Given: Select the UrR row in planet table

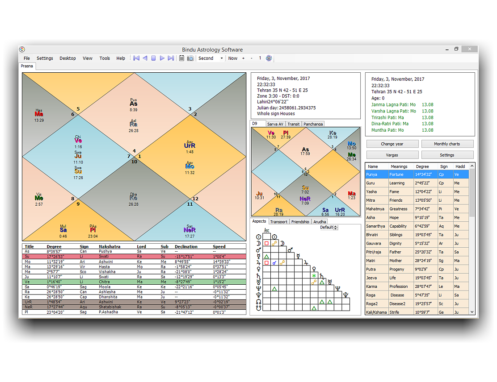Looking at the screenshot, I should coord(134,302).
